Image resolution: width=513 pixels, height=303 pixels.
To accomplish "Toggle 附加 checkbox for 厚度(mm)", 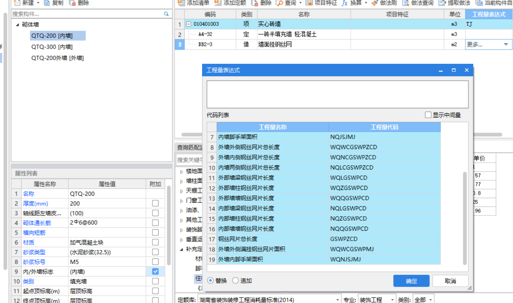I will [155, 204].
